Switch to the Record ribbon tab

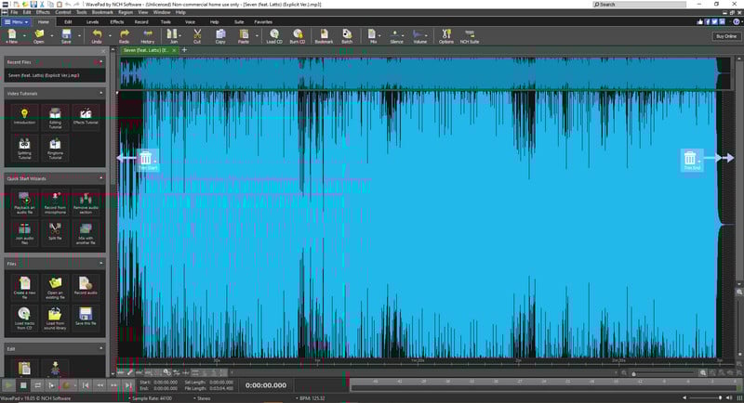click(x=141, y=21)
